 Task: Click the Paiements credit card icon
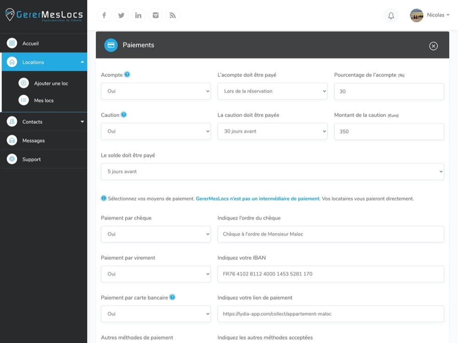pos(111,45)
